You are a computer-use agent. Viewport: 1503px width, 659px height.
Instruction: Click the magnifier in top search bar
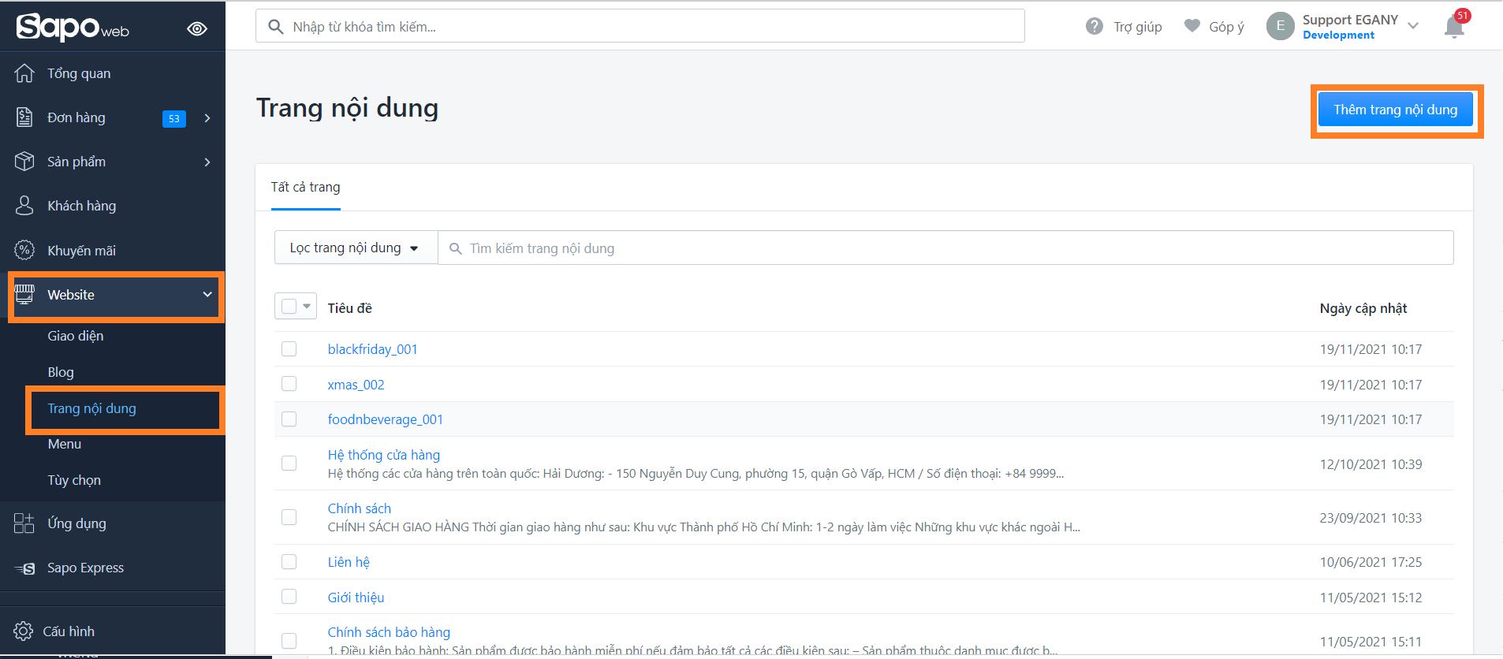click(x=276, y=27)
